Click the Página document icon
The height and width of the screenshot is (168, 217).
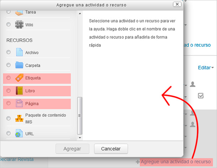(19, 104)
